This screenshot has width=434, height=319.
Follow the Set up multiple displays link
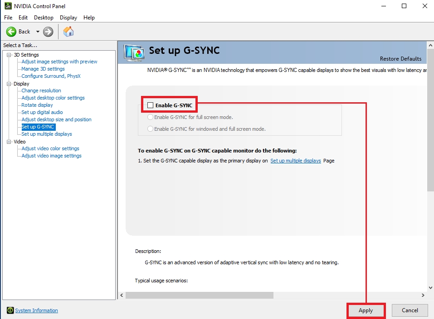pyautogui.click(x=295, y=161)
